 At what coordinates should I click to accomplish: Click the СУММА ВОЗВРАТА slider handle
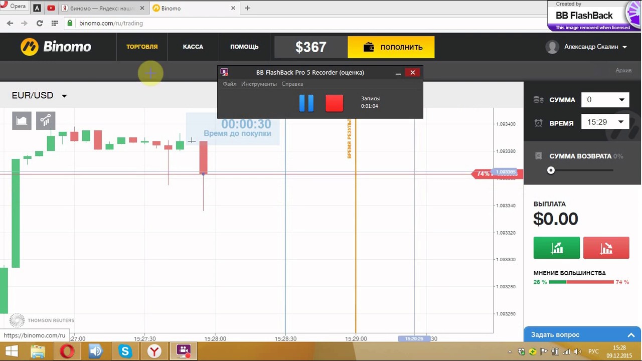(x=551, y=170)
